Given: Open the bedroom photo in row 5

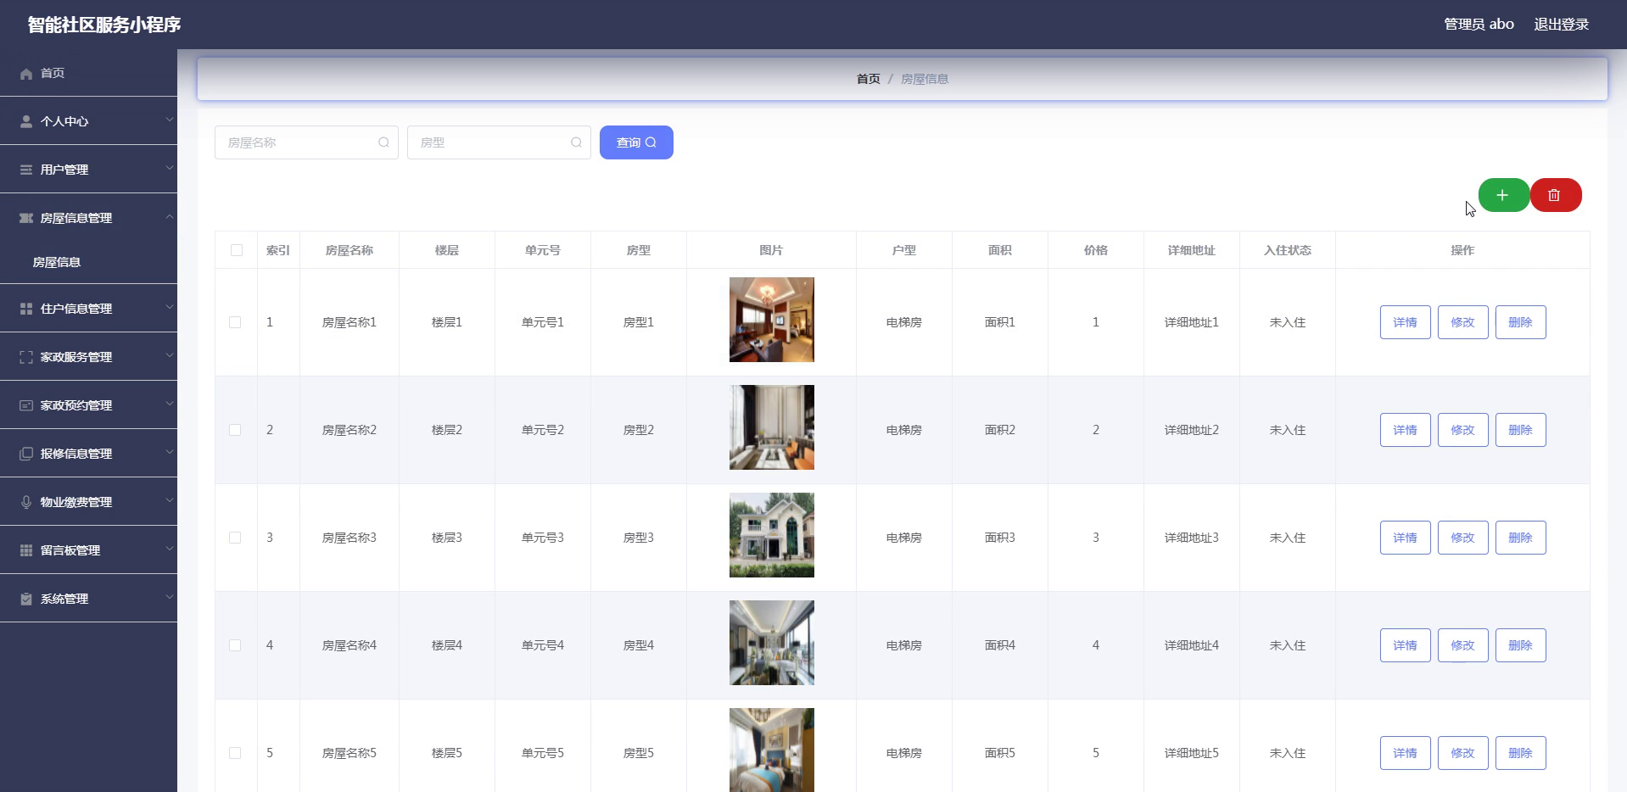Looking at the screenshot, I should pyautogui.click(x=772, y=750).
